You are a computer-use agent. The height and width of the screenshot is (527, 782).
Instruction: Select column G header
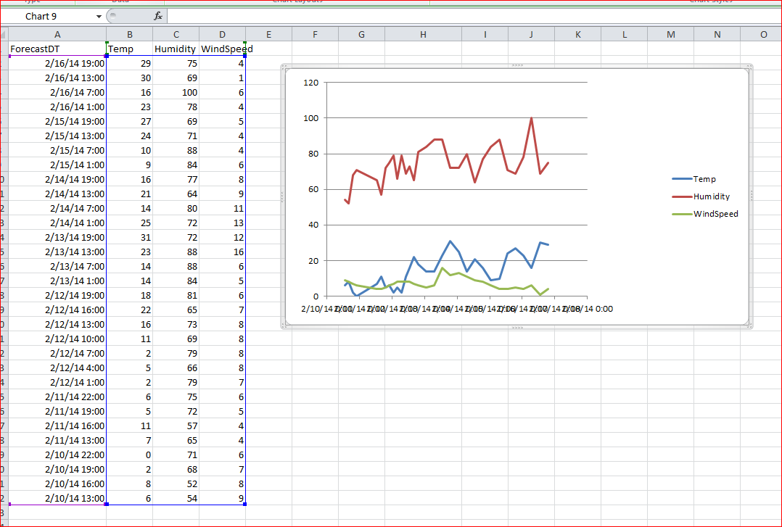point(361,34)
